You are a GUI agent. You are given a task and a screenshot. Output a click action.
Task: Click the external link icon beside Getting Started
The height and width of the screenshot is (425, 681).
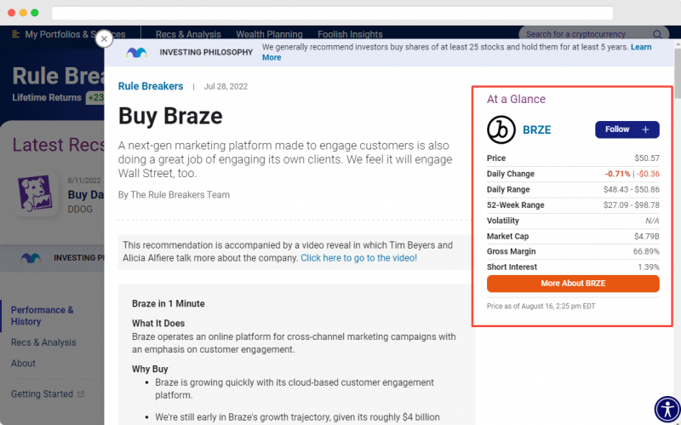coord(81,394)
